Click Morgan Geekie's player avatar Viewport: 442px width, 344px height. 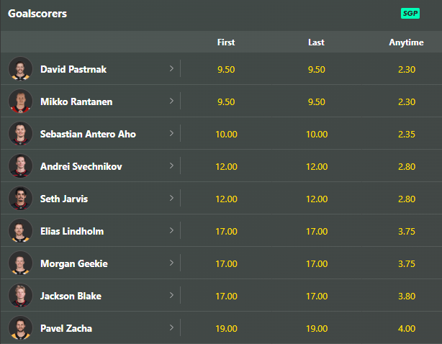tap(20, 263)
